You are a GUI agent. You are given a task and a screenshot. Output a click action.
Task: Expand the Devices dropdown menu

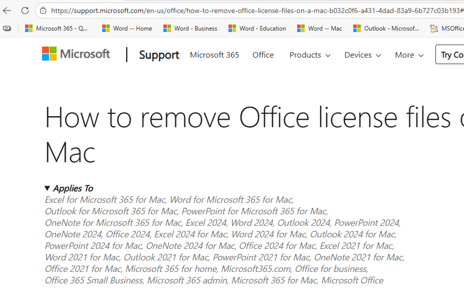coord(363,55)
